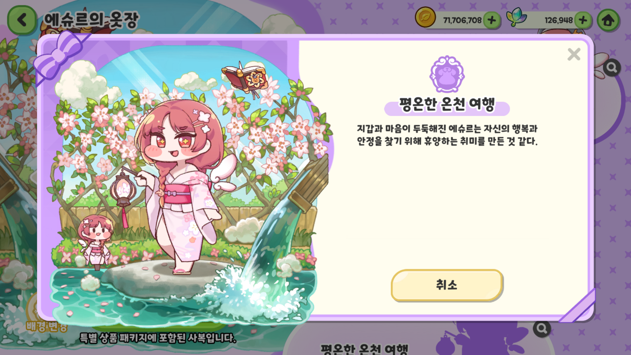
Task: Open the home screen icon
Action: pyautogui.click(x=608, y=20)
